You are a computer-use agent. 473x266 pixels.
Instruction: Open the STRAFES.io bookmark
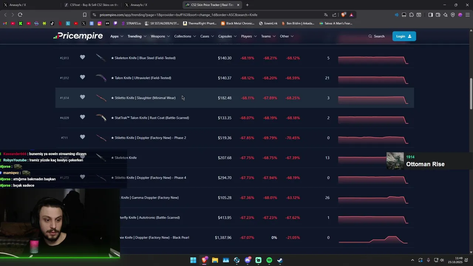[131, 23]
